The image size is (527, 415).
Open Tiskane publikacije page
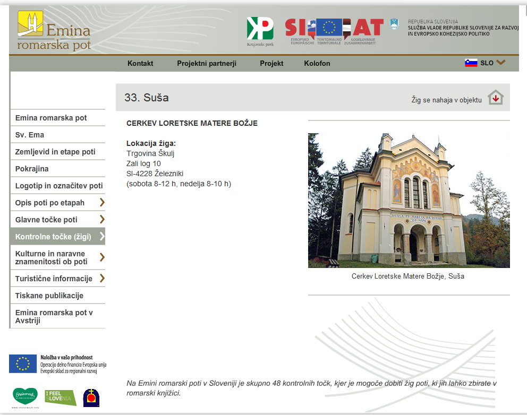(x=49, y=296)
